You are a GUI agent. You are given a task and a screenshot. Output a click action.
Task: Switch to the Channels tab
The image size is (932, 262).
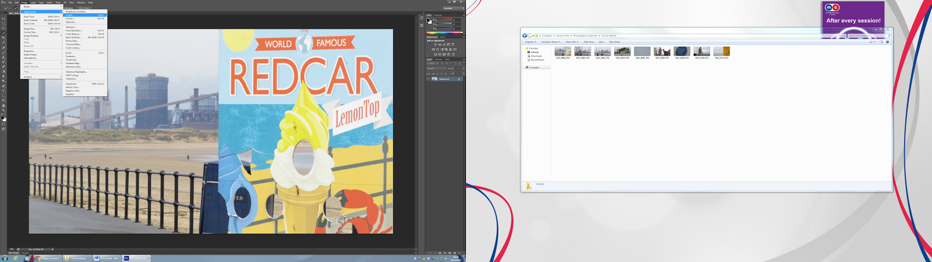[x=438, y=59]
